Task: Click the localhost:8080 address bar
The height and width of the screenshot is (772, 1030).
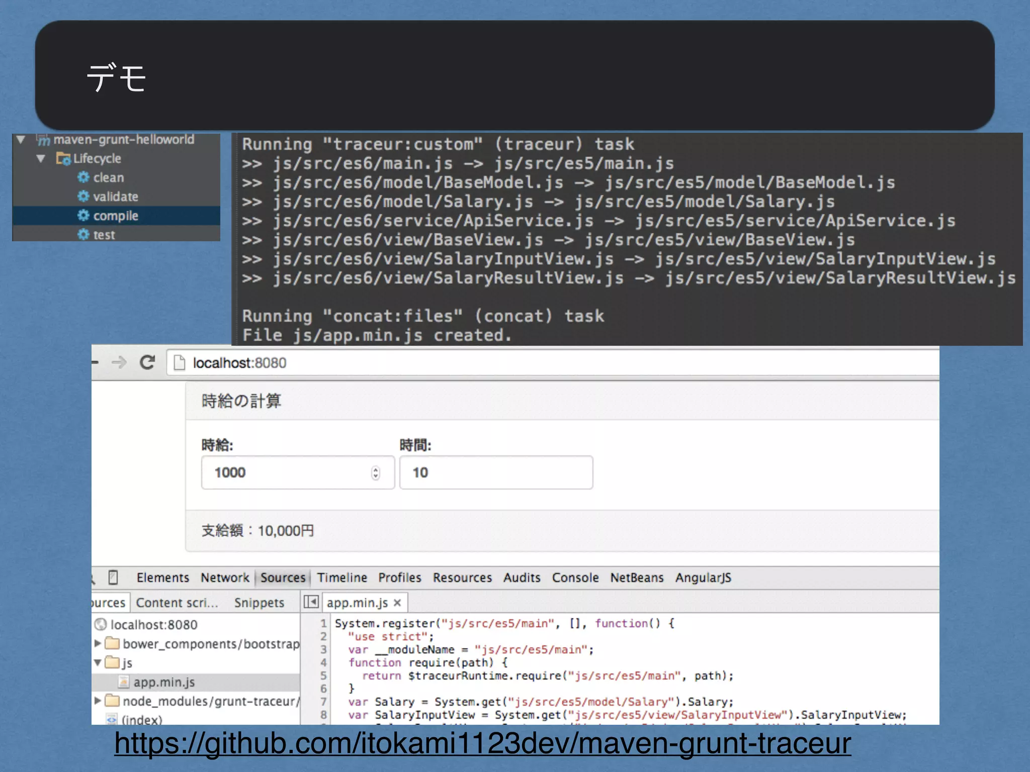Action: click(553, 362)
